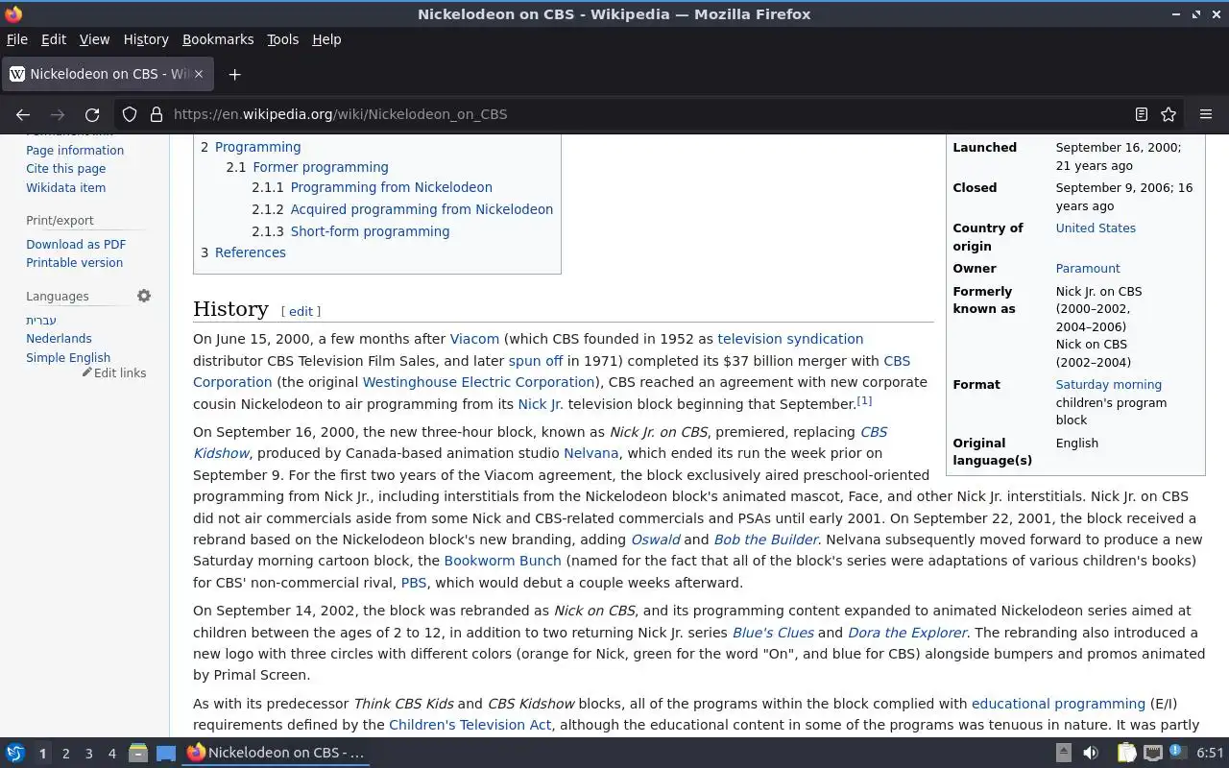Click the network tray icon
Viewport: 1229px width, 768px height.
(1153, 753)
